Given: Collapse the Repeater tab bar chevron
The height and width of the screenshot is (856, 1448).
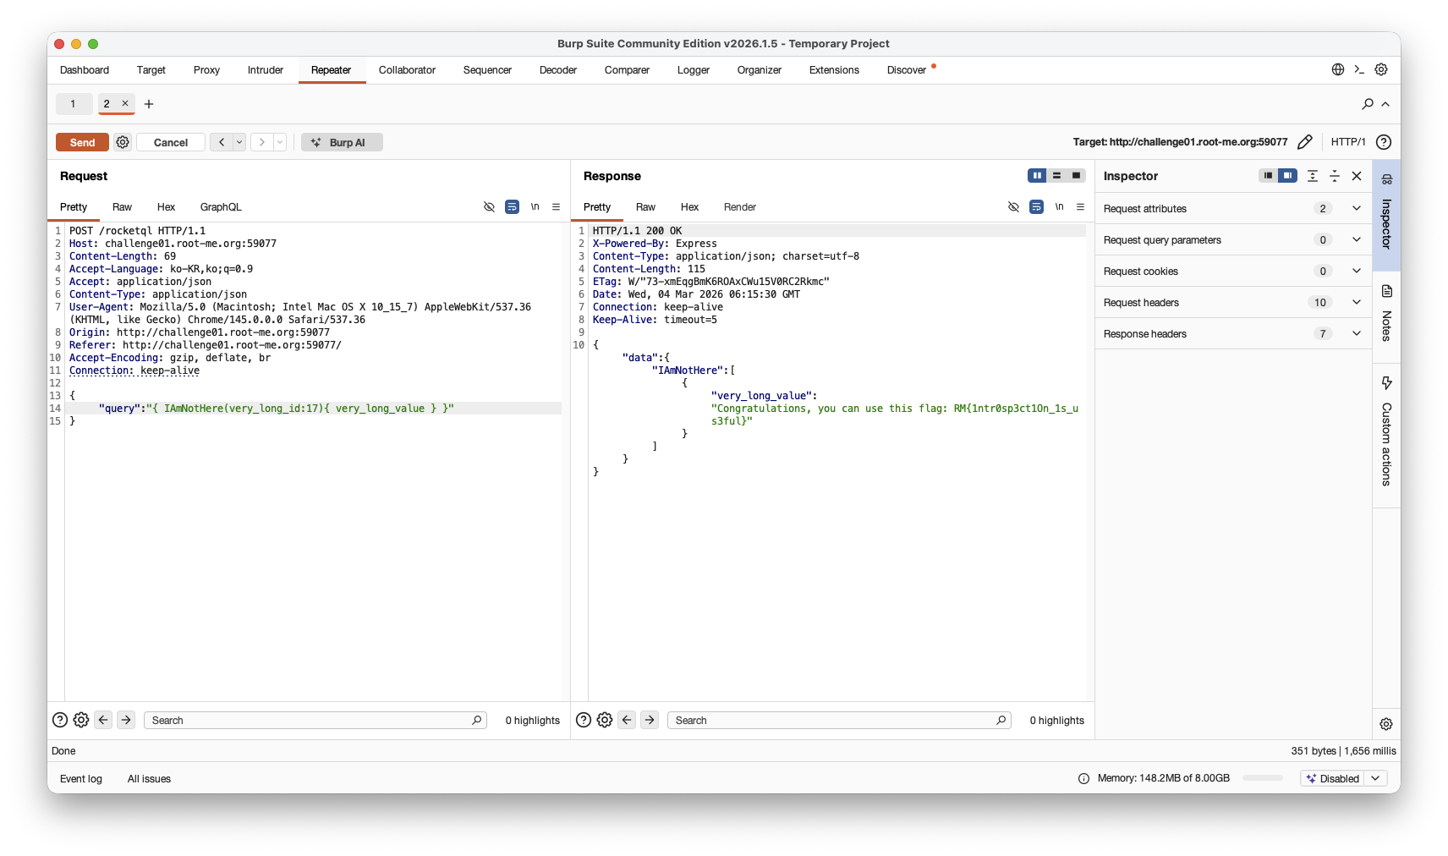Looking at the screenshot, I should 1385,104.
